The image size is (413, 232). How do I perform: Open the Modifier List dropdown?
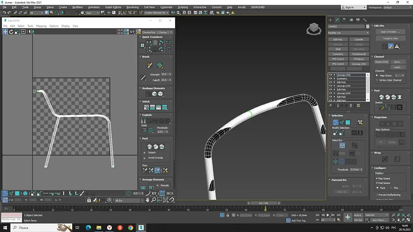tap(348, 33)
